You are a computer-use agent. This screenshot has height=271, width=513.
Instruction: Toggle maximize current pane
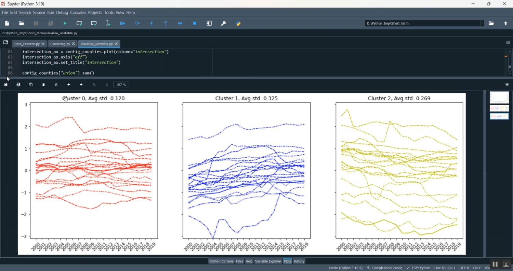pyautogui.click(x=209, y=23)
